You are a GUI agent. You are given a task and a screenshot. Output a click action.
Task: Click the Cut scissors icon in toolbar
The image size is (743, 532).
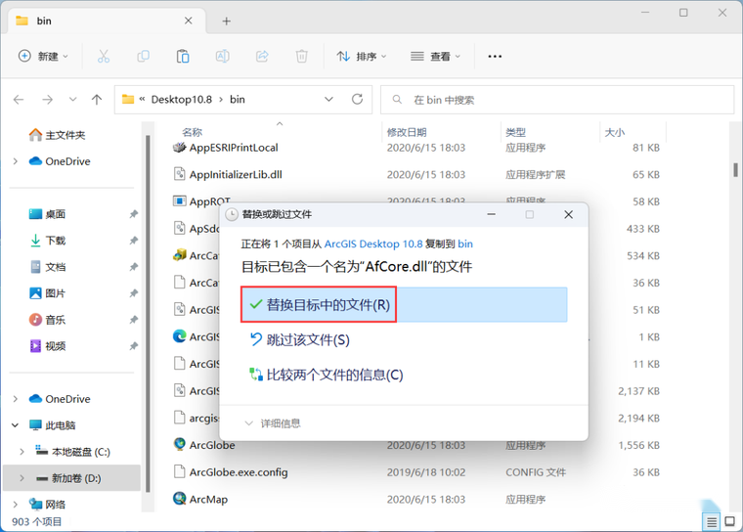point(104,57)
